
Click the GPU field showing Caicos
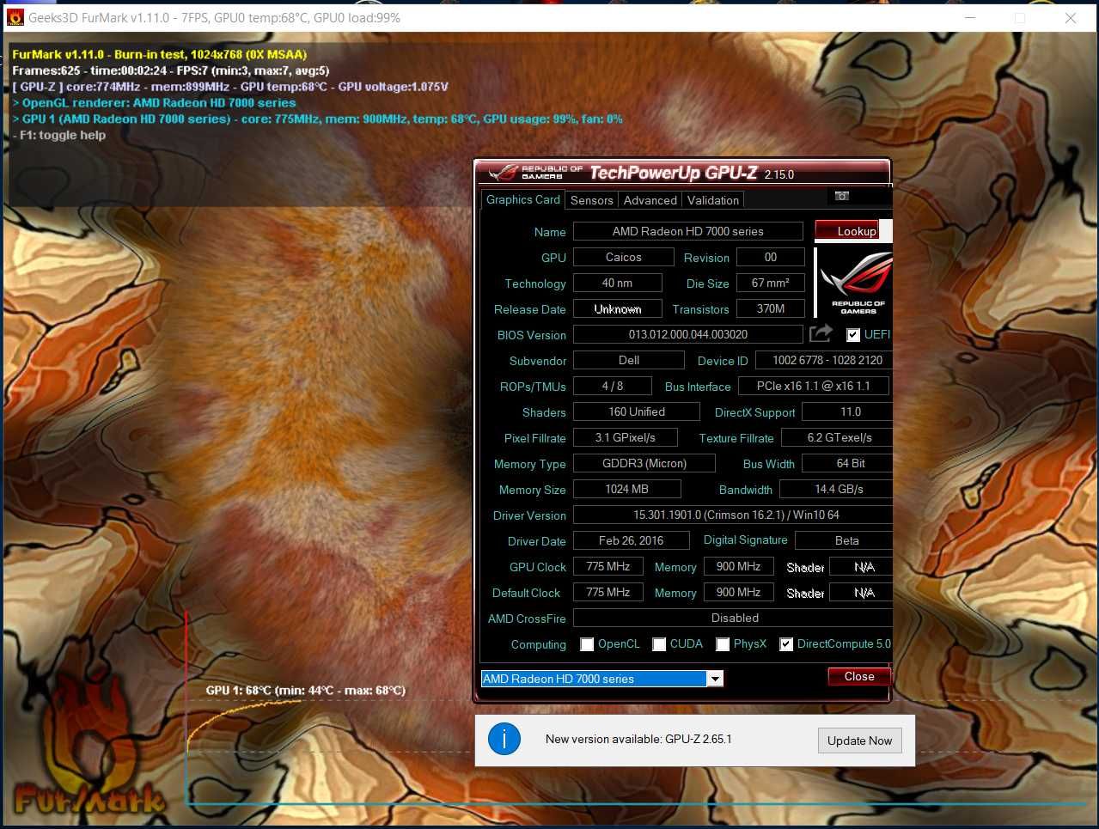[x=624, y=257]
